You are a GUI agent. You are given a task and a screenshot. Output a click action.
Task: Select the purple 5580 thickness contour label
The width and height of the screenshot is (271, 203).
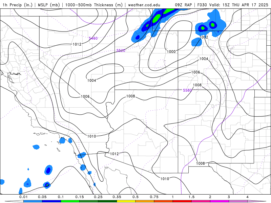[187, 90]
